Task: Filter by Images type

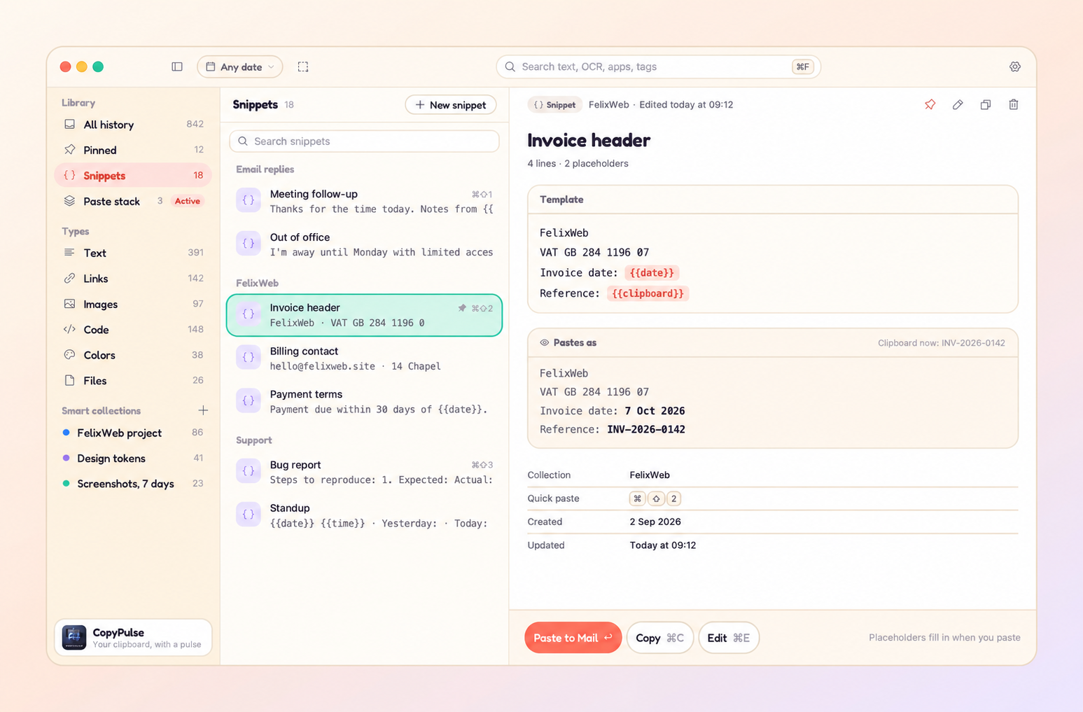Action: [x=133, y=304]
